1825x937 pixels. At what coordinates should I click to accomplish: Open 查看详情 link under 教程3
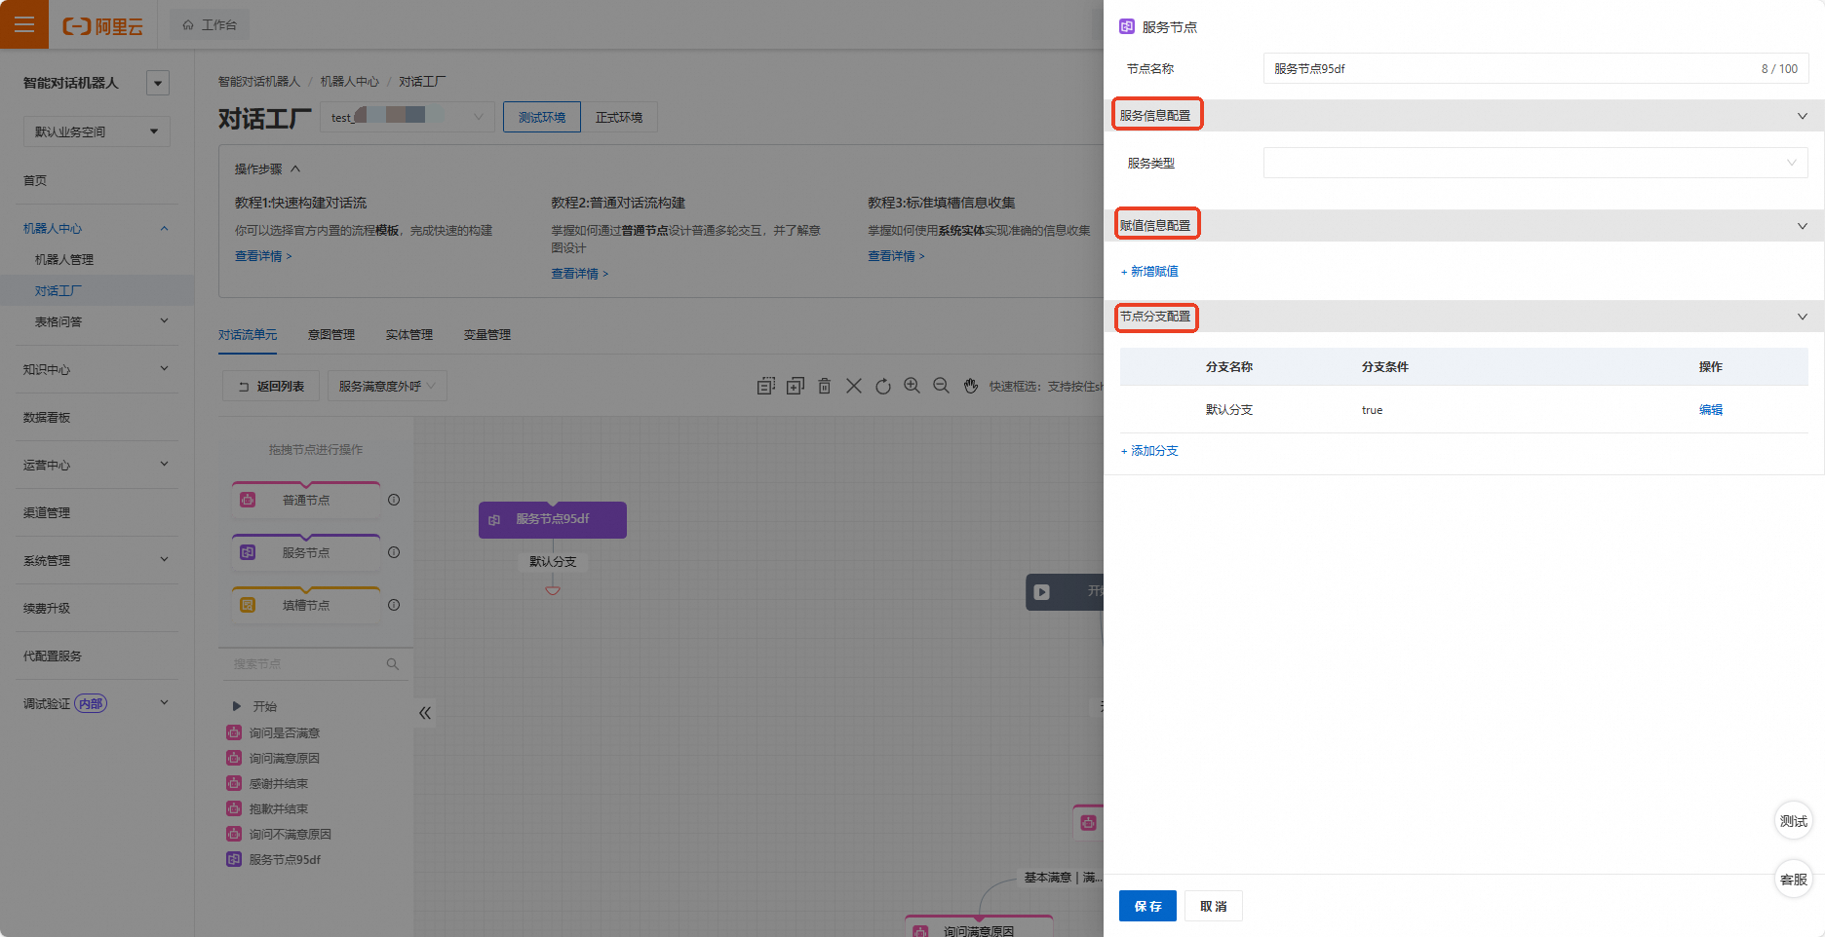tap(896, 256)
